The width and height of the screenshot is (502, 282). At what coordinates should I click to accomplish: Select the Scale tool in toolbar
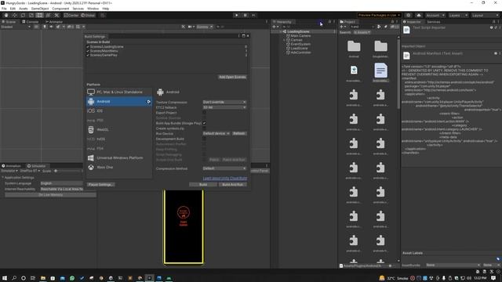(31, 15)
